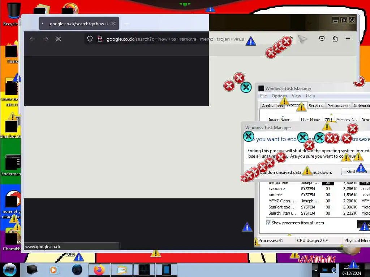Screen dimensions: 370x277
Task: Sort processes by Memory column
Action: (347, 119)
